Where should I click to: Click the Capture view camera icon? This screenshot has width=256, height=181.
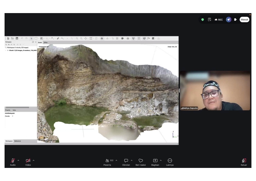click(x=128, y=38)
